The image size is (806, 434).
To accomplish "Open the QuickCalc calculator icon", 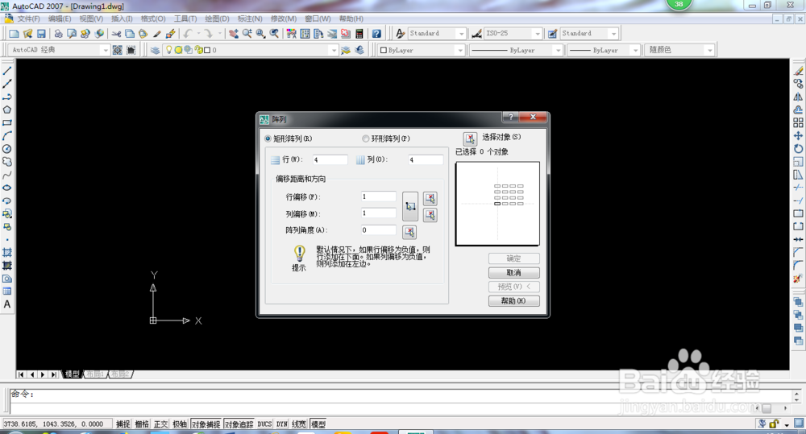I will click(359, 33).
